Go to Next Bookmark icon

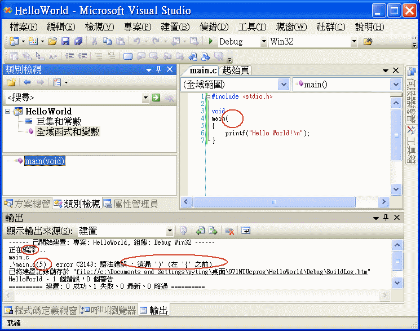[x=154, y=56]
